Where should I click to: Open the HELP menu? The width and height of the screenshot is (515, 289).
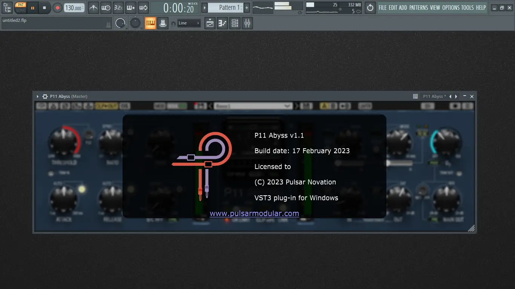coord(481,8)
